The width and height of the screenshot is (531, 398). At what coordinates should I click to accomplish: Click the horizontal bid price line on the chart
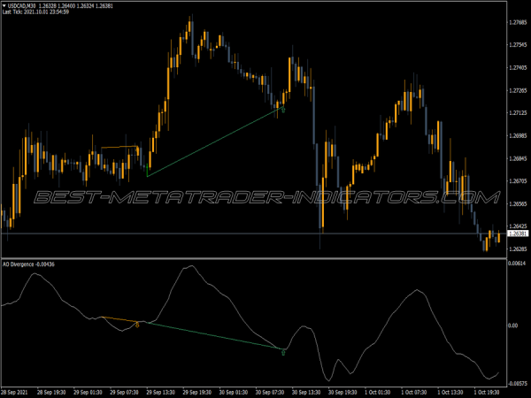click(254, 233)
